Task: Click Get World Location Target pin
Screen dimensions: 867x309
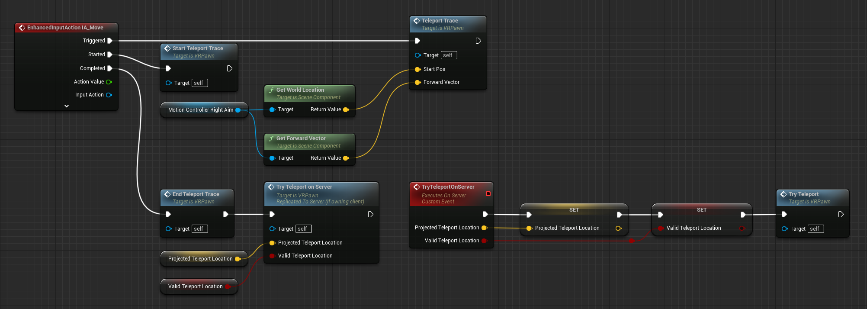Action: coord(272,110)
